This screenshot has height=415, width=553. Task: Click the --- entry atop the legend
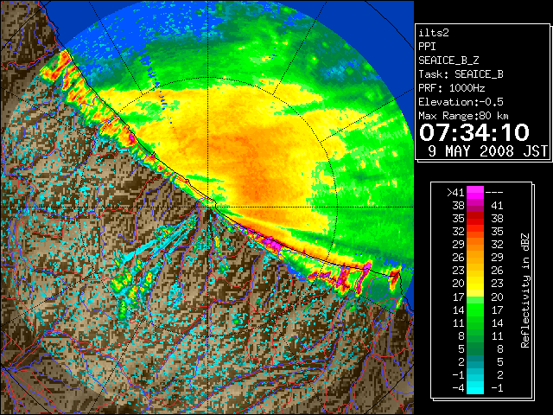(494, 193)
